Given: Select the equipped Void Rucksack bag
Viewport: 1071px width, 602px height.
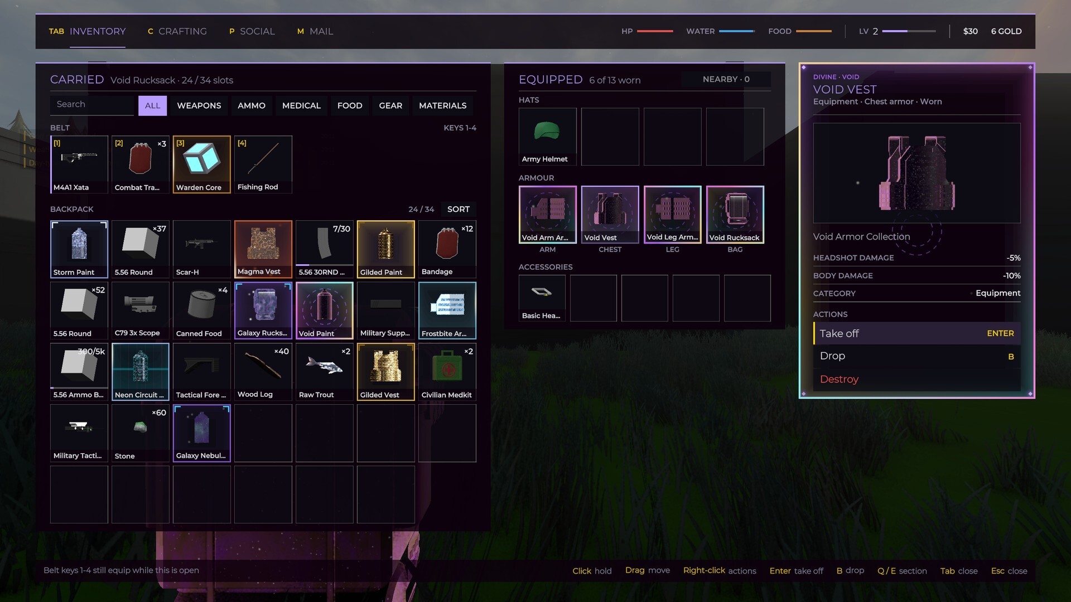Looking at the screenshot, I should [x=735, y=215].
